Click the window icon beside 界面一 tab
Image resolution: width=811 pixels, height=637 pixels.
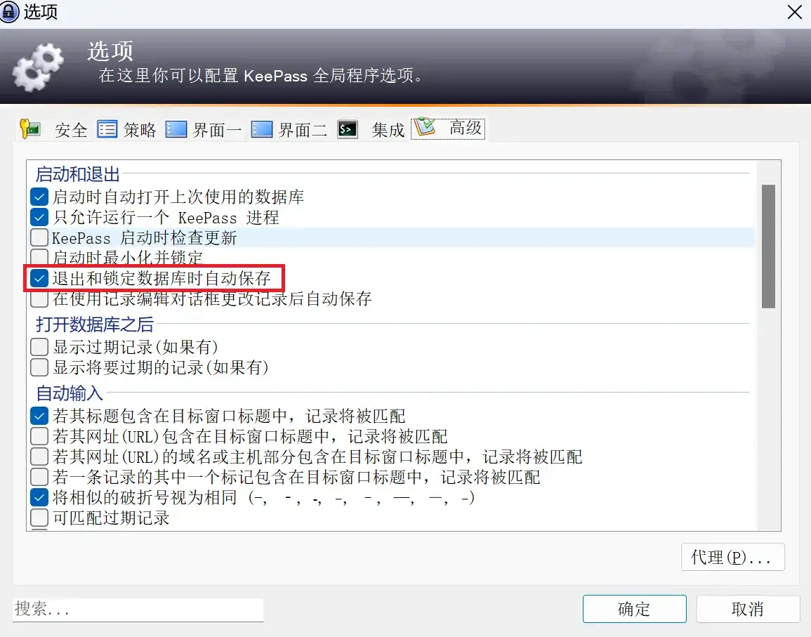coord(176,129)
